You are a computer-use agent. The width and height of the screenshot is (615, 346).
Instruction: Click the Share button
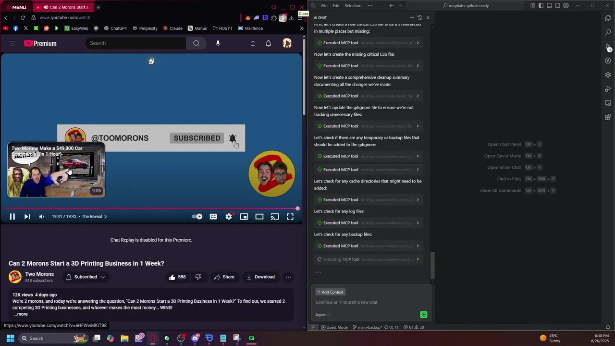tap(224, 277)
